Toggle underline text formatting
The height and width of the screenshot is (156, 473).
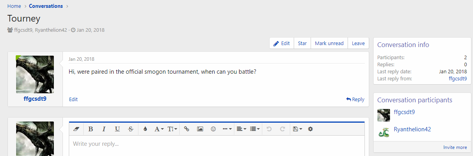point(117,129)
